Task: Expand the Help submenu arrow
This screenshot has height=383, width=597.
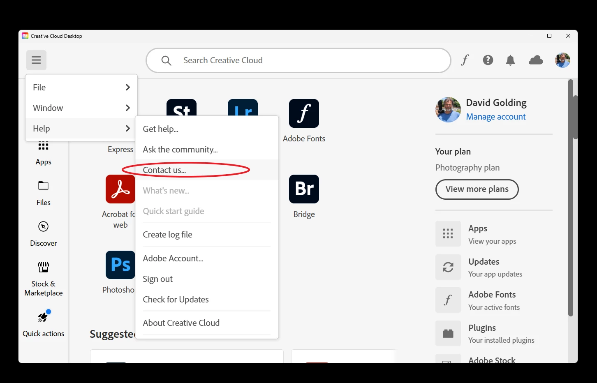Action: click(x=127, y=128)
